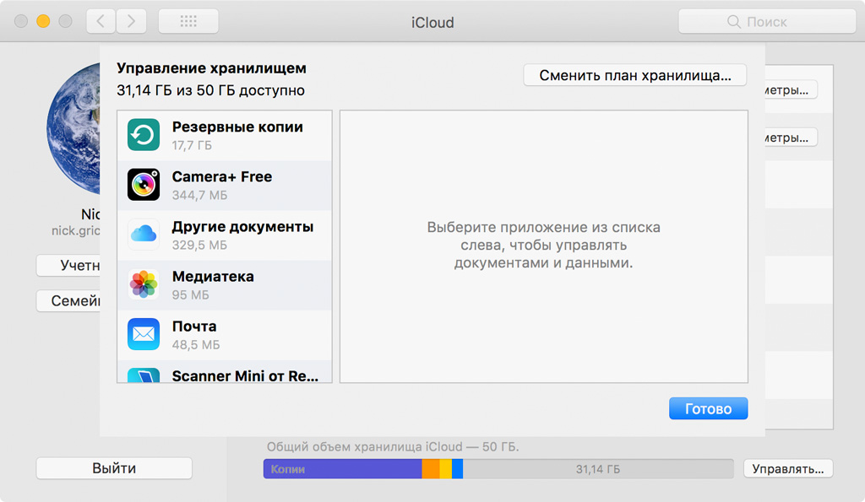Confirm with the Готово button
865x502 pixels.
(709, 408)
